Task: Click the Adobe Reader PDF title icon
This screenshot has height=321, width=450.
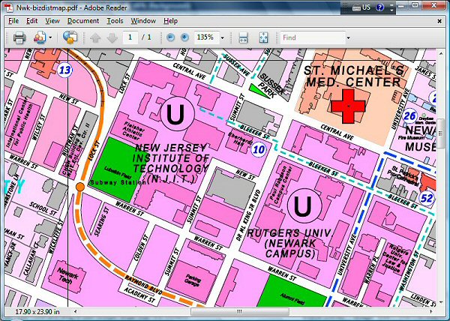Action: pyautogui.click(x=10, y=7)
